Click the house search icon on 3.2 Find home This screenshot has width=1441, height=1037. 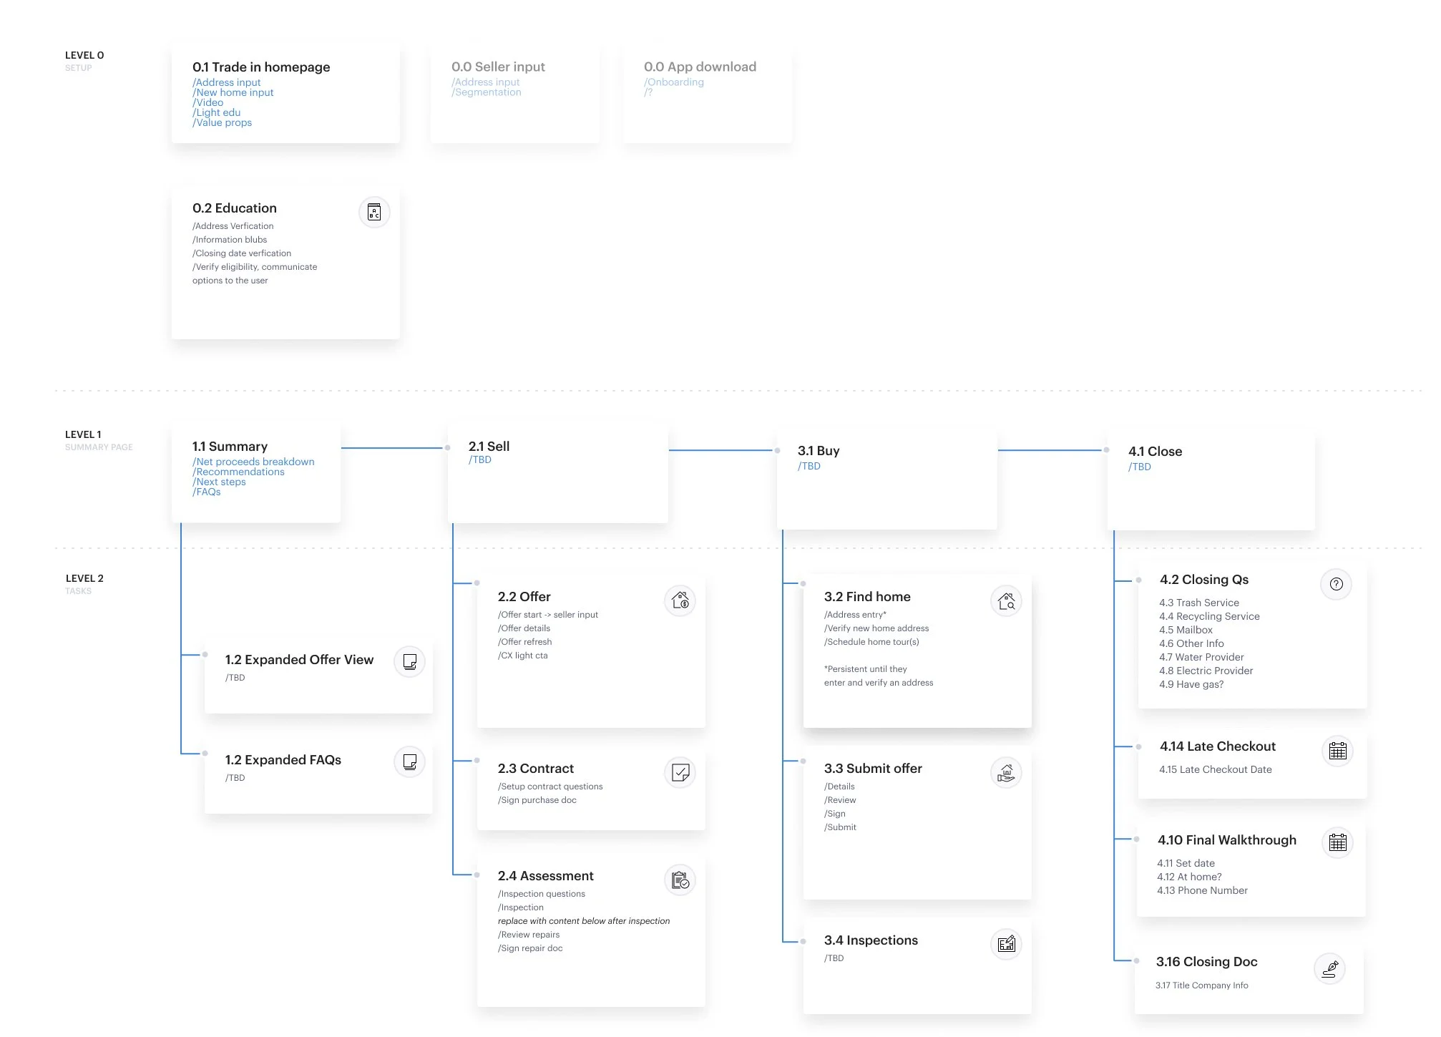[x=1006, y=600]
